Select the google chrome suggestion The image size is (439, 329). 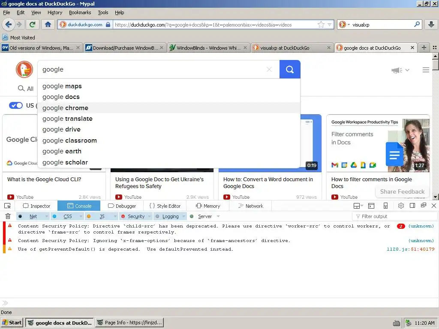[x=169, y=108]
